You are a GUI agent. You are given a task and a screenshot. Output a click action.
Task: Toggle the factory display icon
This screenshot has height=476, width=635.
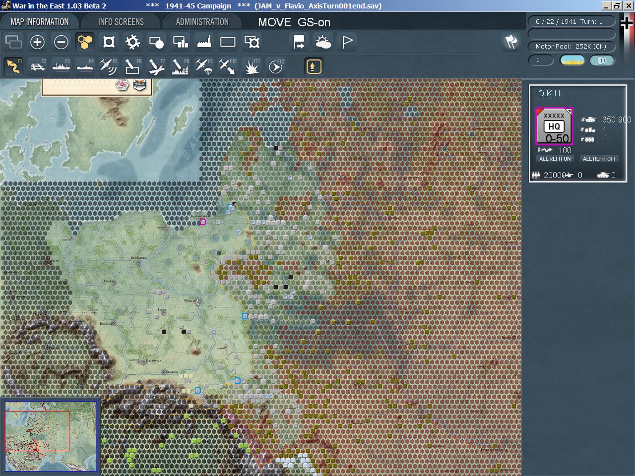pos(204,42)
